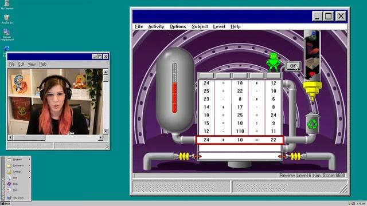Open the Level menu
Viewport: 367px width, 206px height.
coord(219,26)
